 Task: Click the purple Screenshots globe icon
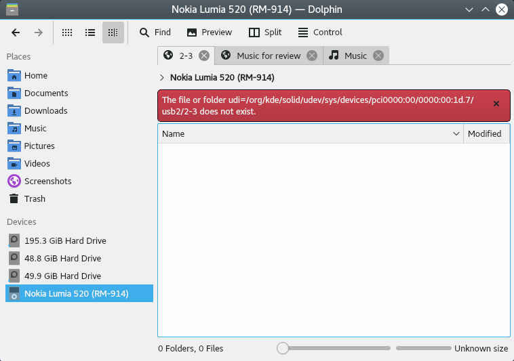14,182
